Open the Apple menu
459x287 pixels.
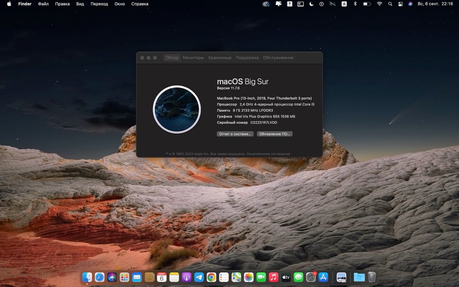[9, 4]
